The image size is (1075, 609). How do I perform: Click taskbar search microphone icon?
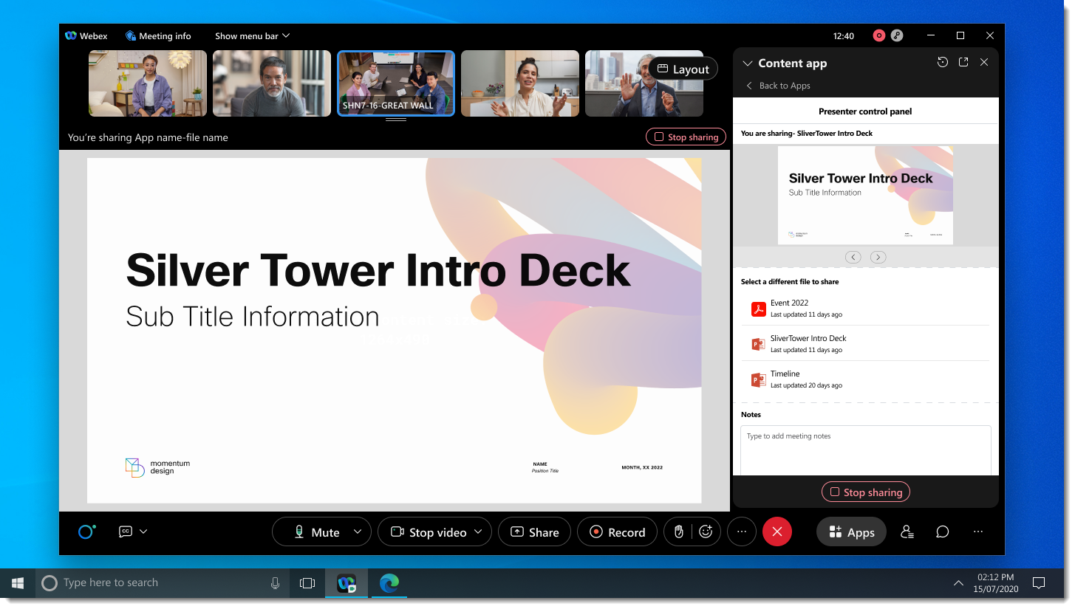(x=275, y=582)
